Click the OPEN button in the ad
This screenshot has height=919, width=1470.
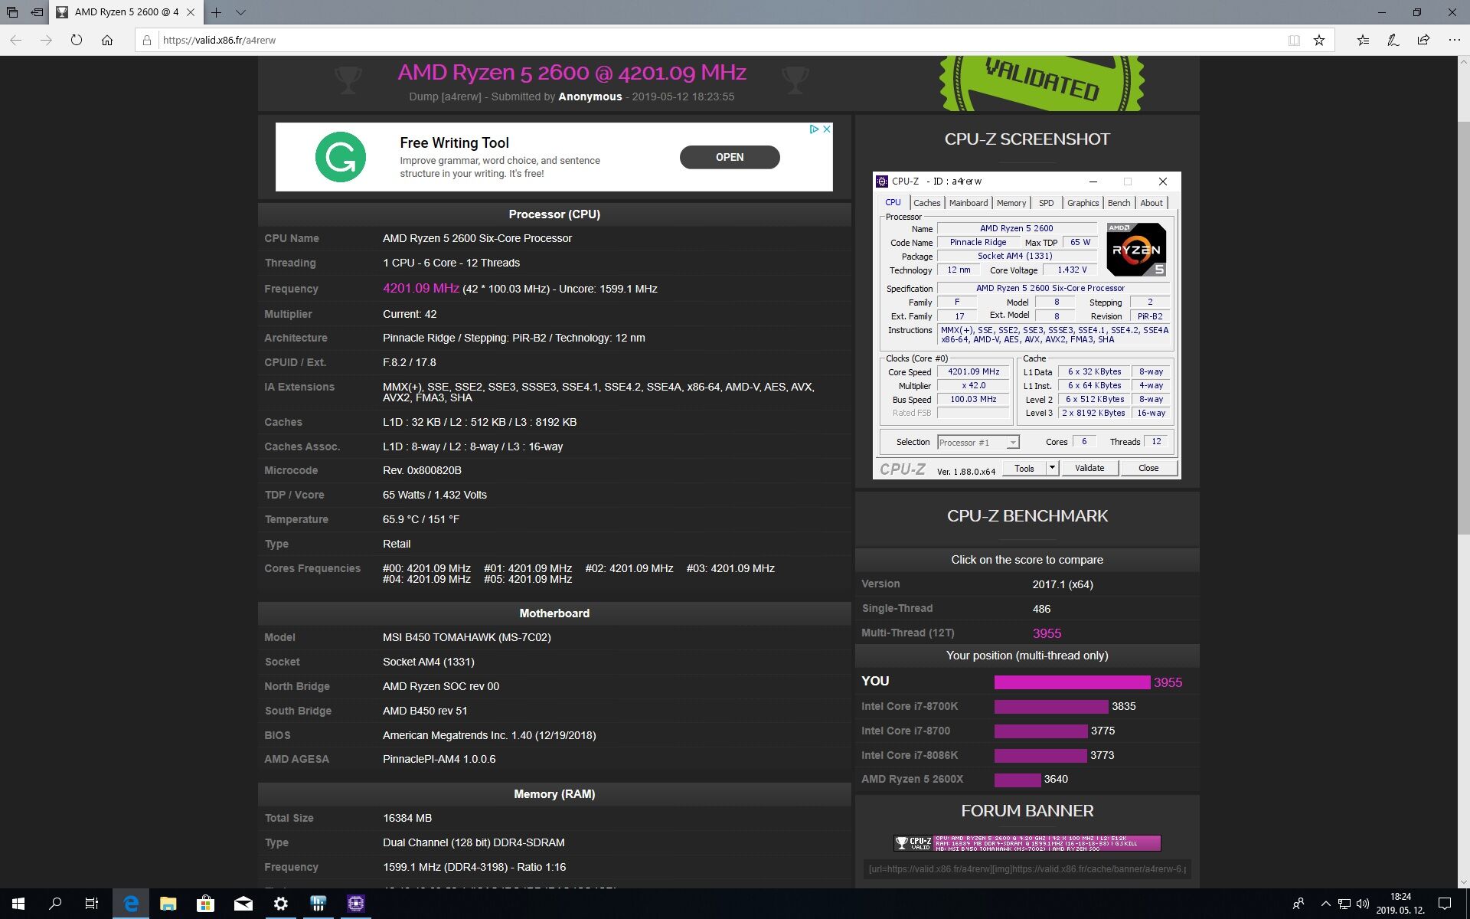coord(730,157)
